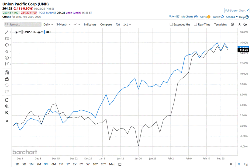Open the calendar date range picker
The width and height of the screenshot is (252, 167).
[x=120, y=164]
